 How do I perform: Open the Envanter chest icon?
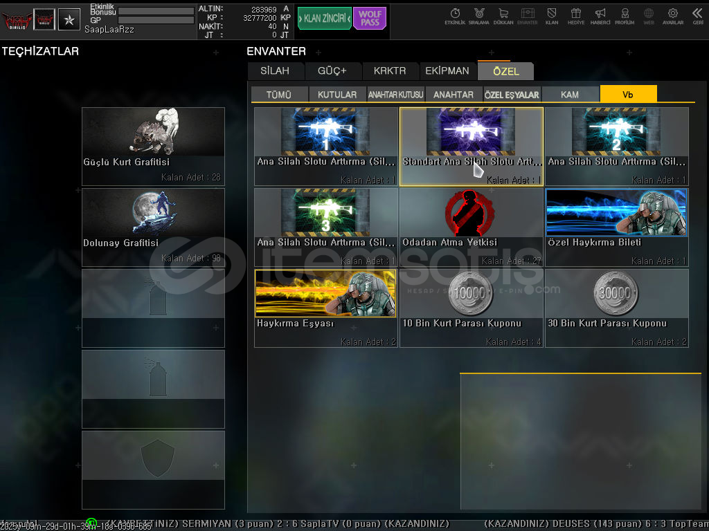(527, 17)
